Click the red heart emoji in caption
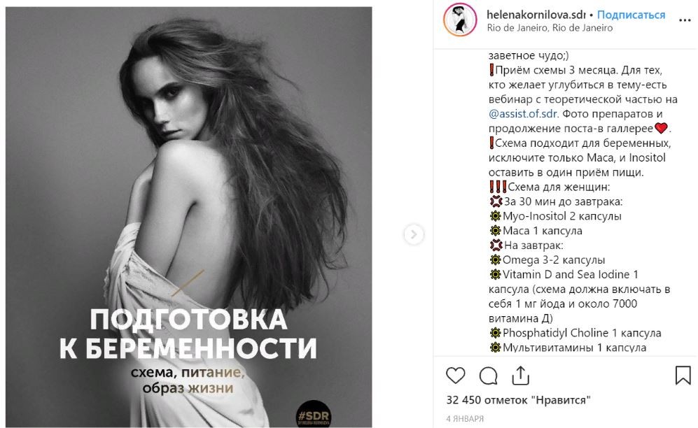 (661, 129)
